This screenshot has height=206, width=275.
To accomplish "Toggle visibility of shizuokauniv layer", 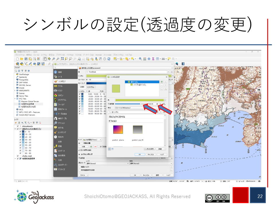I will tap(18, 126).
